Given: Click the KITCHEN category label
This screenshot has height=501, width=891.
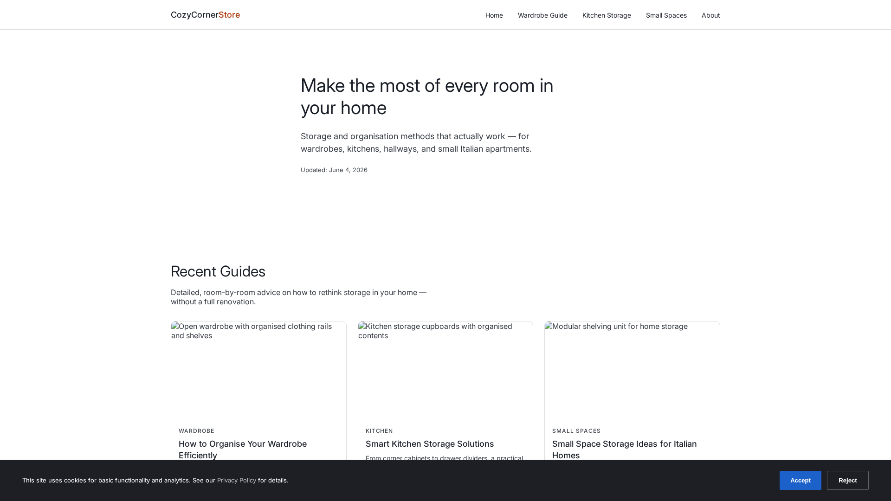Looking at the screenshot, I should [x=379, y=431].
